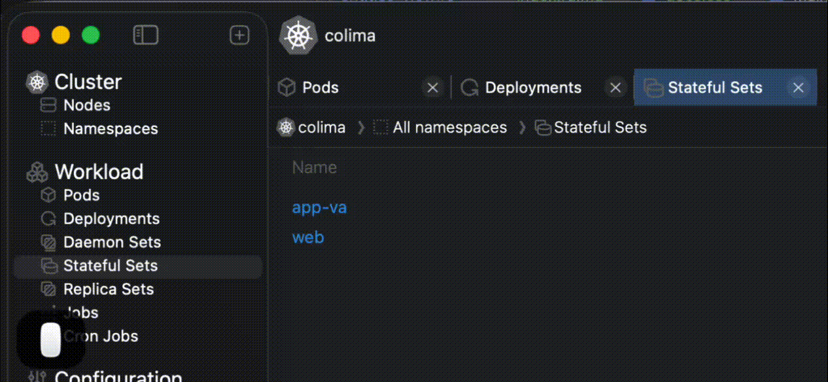Open Deployments from the sidebar
This screenshot has height=382, width=828.
click(x=111, y=218)
